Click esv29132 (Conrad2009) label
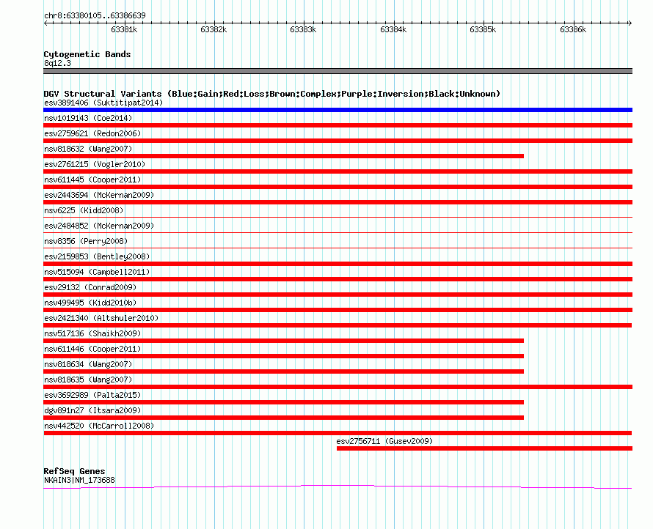 pos(90,287)
